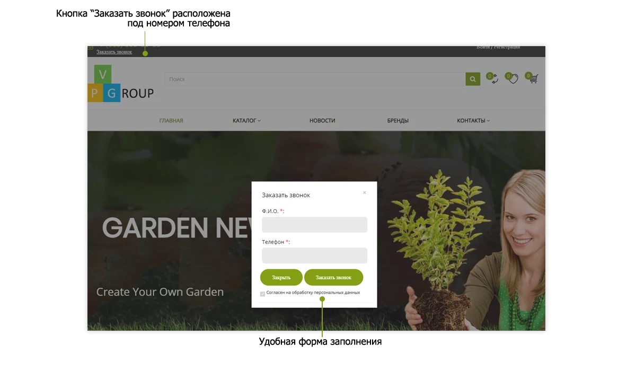Toggle personal data consent checkbox
This screenshot has height=371, width=636.
(263, 294)
